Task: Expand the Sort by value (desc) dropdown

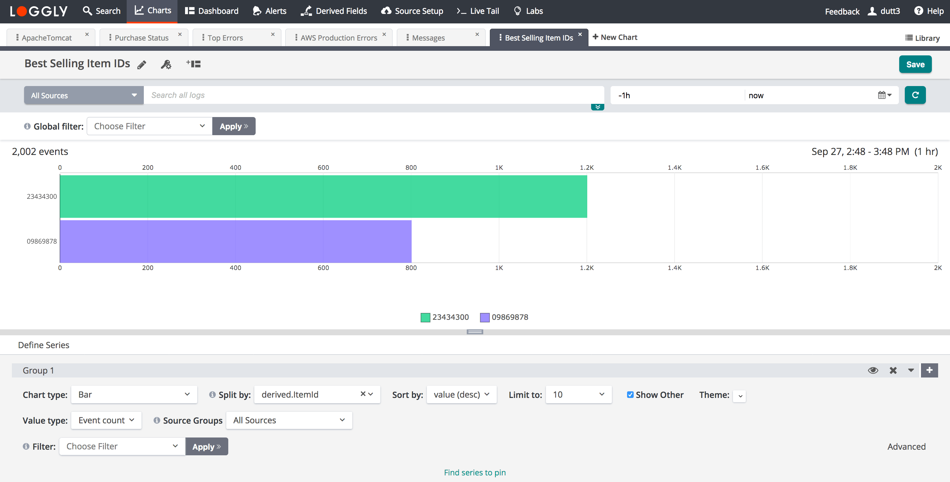Action: [x=461, y=395]
